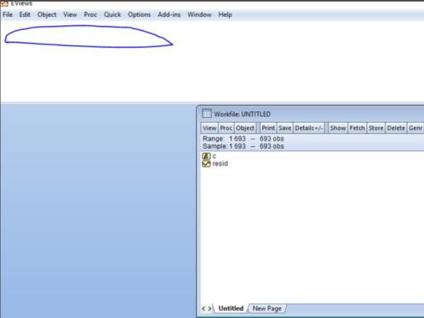Open the Quick menu
The width and height of the screenshot is (424, 318).
pyautogui.click(x=112, y=15)
